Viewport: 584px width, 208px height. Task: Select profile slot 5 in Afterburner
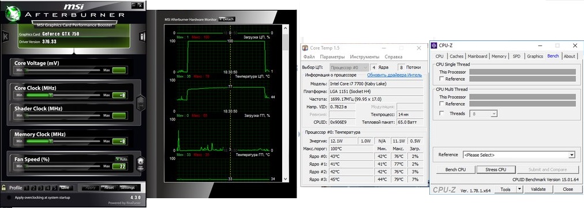point(55,188)
